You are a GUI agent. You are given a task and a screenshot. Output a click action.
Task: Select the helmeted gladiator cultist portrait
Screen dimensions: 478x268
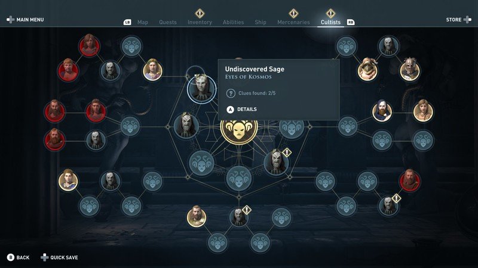(410, 70)
